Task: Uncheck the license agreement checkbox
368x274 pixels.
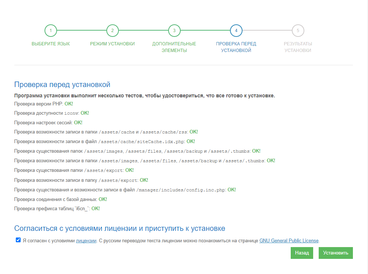Action: [x=18, y=240]
